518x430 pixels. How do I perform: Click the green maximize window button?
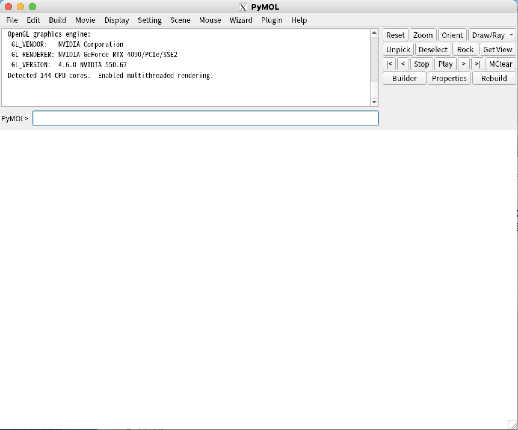click(x=32, y=7)
